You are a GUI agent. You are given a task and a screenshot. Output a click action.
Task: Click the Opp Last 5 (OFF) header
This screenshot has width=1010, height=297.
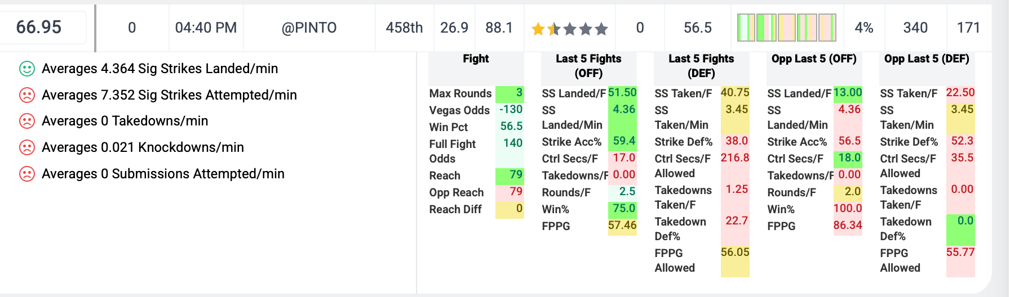click(814, 58)
